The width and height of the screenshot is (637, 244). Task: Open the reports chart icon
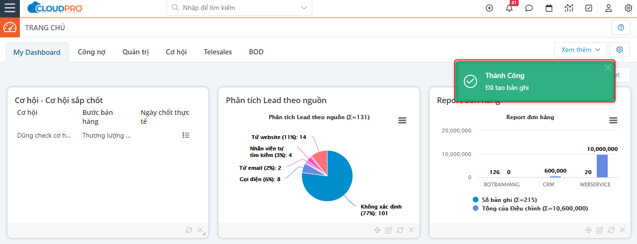pyautogui.click(x=569, y=8)
